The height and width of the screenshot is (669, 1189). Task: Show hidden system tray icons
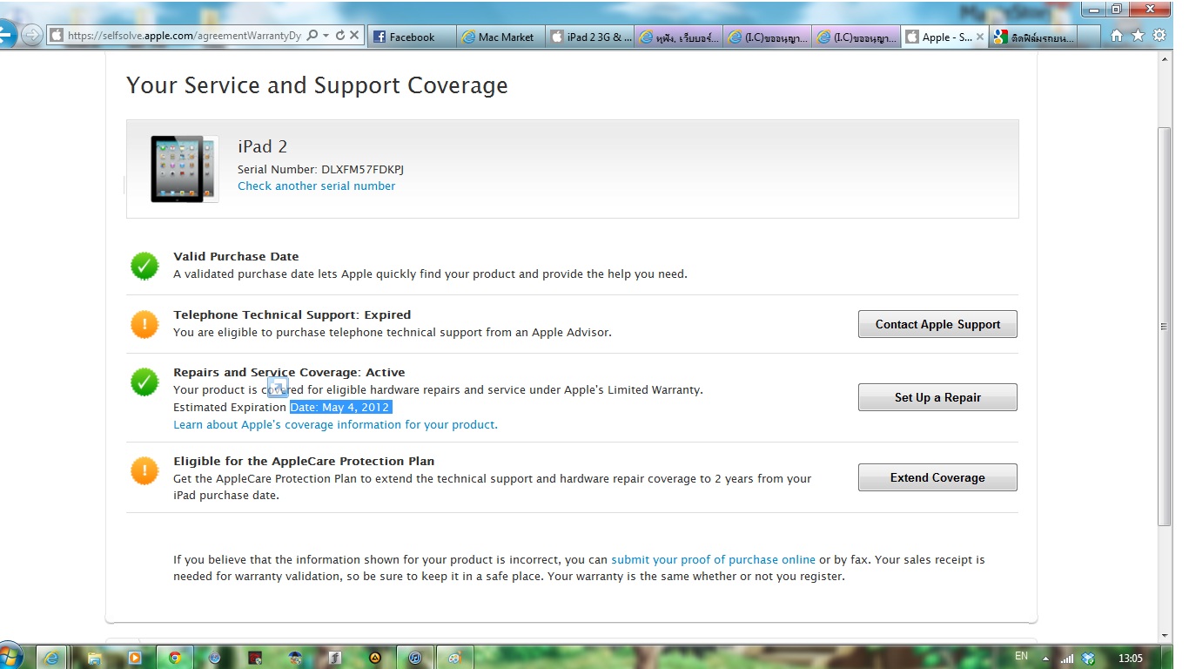tap(1045, 658)
